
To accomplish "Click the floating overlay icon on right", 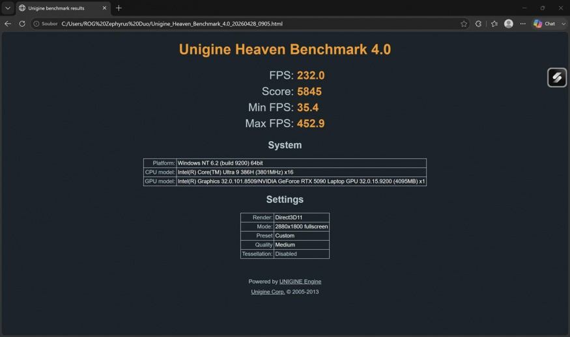I will [x=557, y=77].
